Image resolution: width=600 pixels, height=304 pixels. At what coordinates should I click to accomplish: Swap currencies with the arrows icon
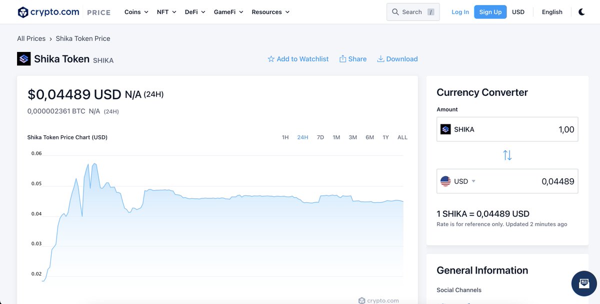click(x=507, y=155)
